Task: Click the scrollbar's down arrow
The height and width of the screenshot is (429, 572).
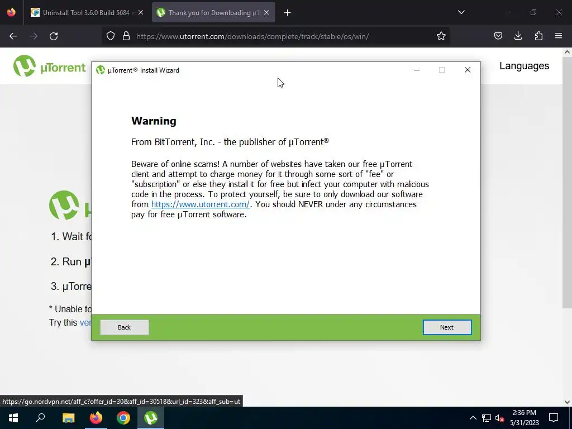Action: click(567, 402)
